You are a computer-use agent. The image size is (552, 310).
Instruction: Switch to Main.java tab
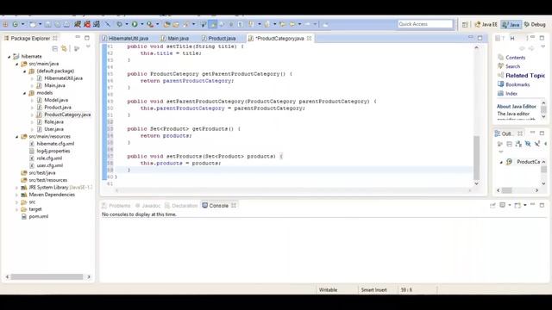175,38
